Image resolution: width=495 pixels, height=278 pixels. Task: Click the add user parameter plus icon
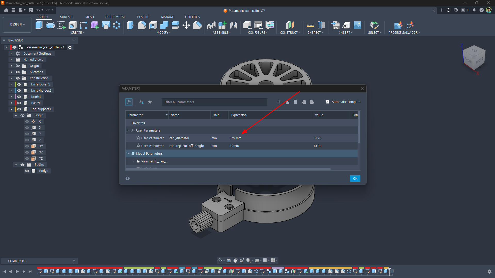(279, 102)
